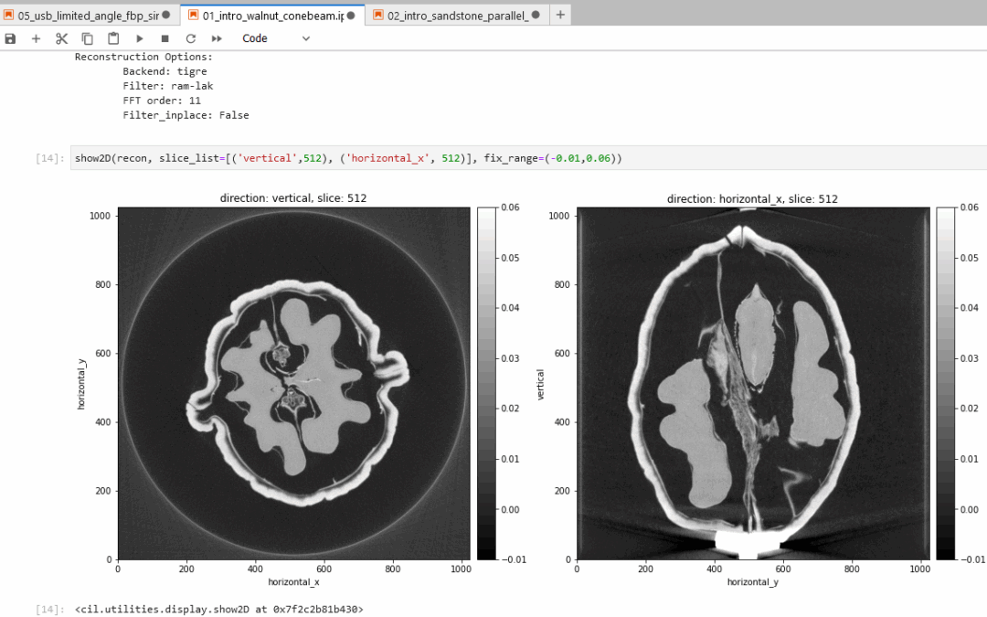Screen dimensions: 987x617
Task: Cut the selected cell with scissors icon
Action: (61, 38)
